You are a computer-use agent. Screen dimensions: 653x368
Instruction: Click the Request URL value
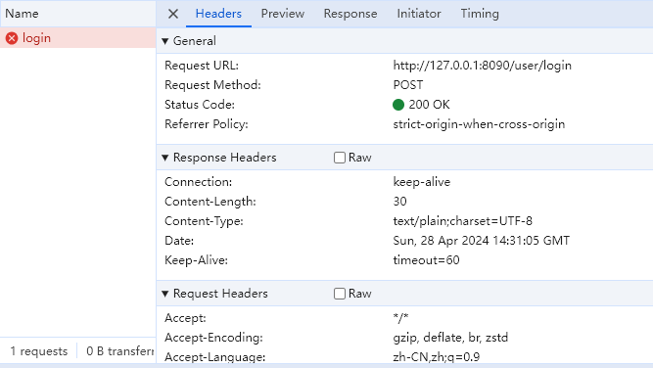(x=482, y=66)
